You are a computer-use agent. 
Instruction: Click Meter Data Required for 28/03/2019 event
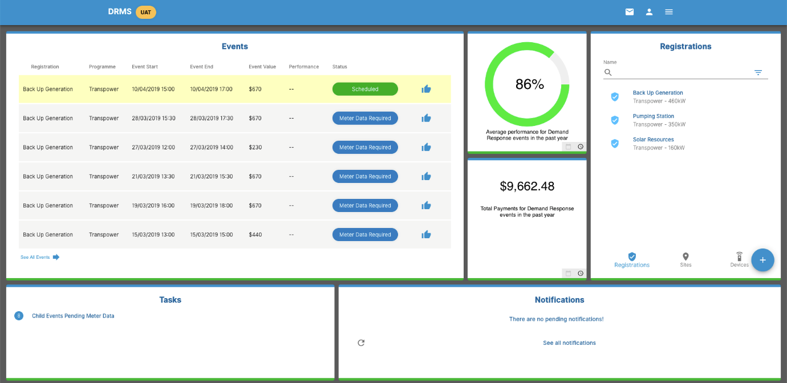(x=365, y=118)
